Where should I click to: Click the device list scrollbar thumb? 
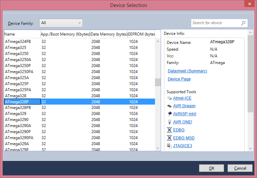[x=158, y=82]
